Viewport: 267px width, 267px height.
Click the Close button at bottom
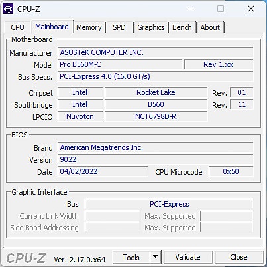(239, 257)
